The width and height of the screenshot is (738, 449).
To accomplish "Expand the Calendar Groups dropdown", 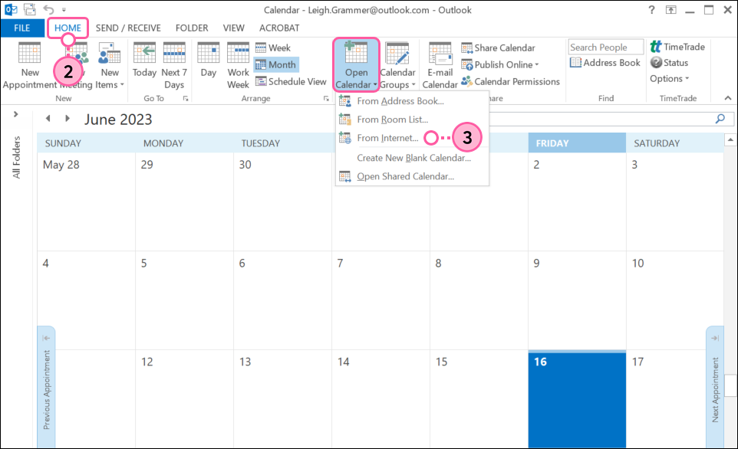I will 397,65.
